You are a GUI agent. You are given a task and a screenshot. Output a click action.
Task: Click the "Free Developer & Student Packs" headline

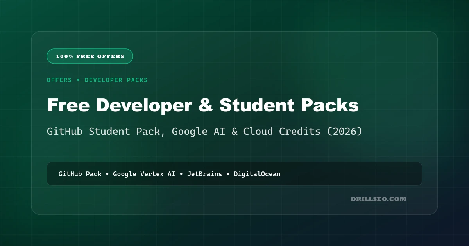point(203,105)
